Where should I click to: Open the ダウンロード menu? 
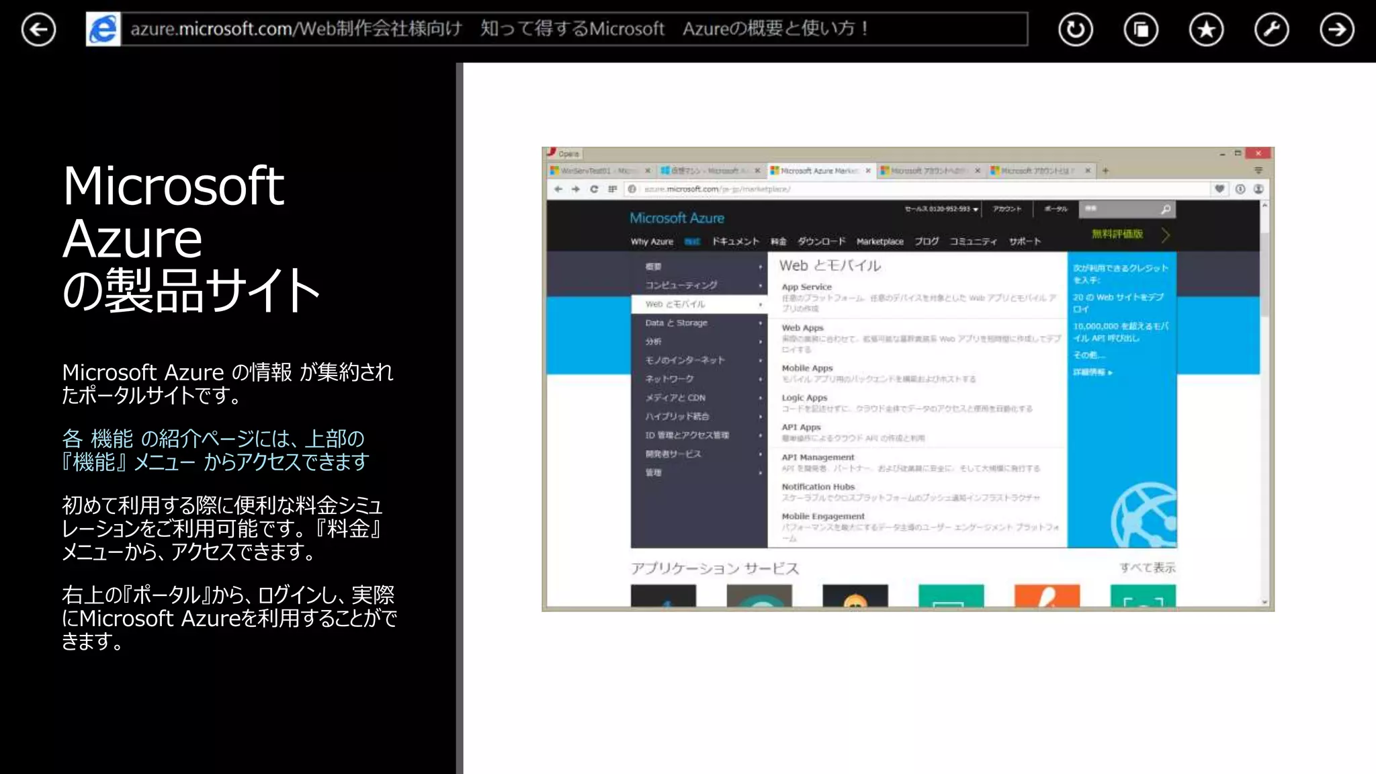(x=821, y=242)
